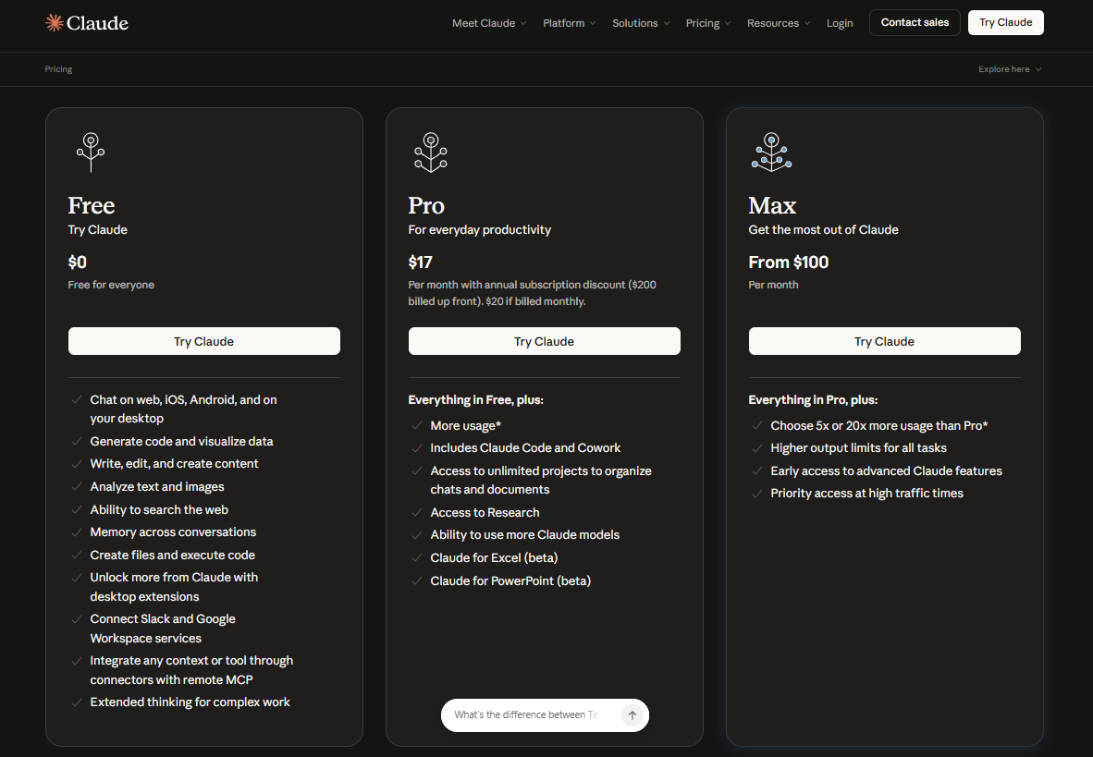Click the '$0' price text

pos(78,263)
